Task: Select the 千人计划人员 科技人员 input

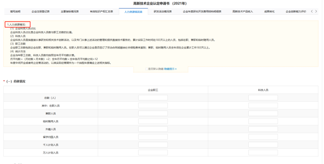Action: [263, 144]
